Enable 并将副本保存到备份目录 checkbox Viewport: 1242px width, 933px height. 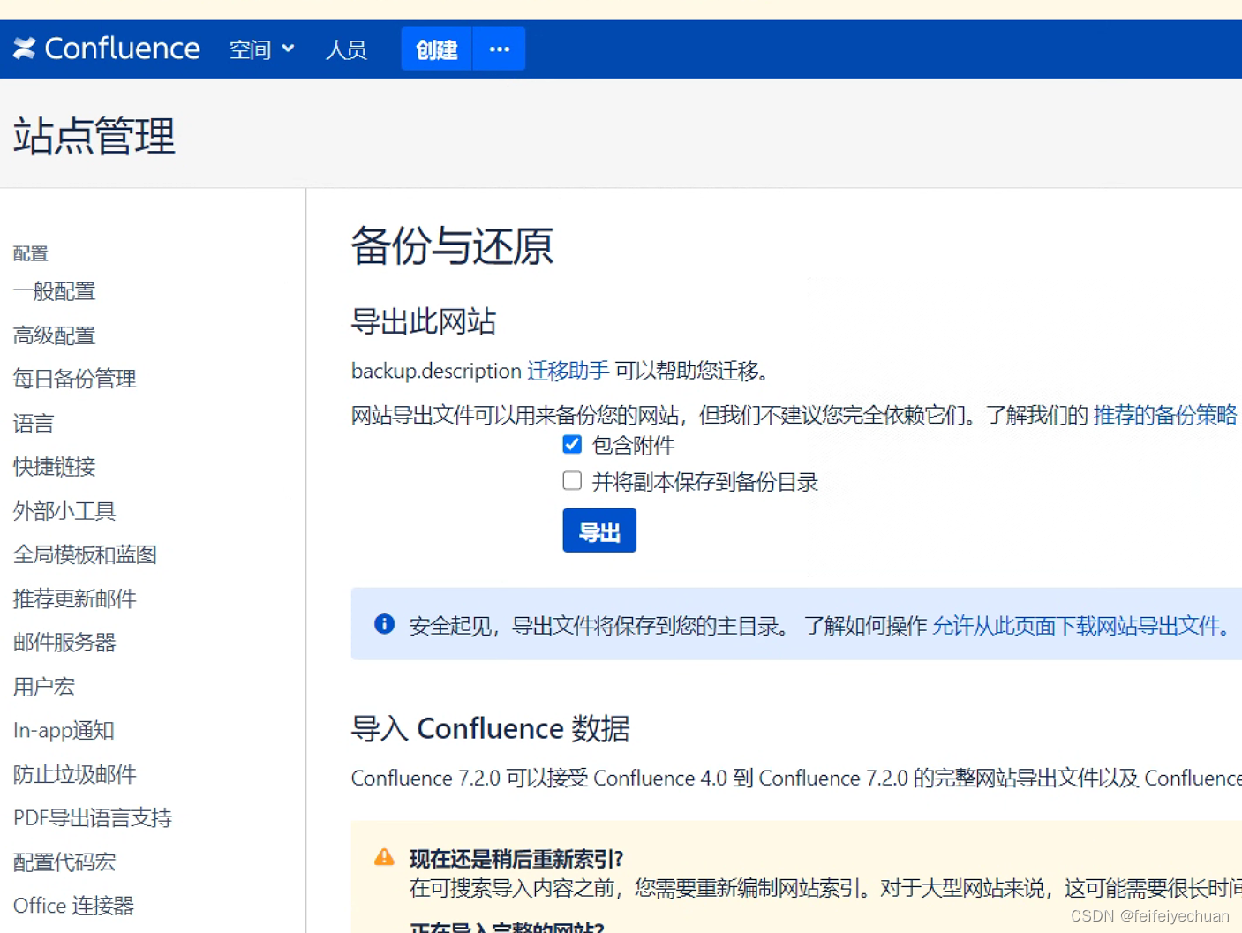point(572,480)
